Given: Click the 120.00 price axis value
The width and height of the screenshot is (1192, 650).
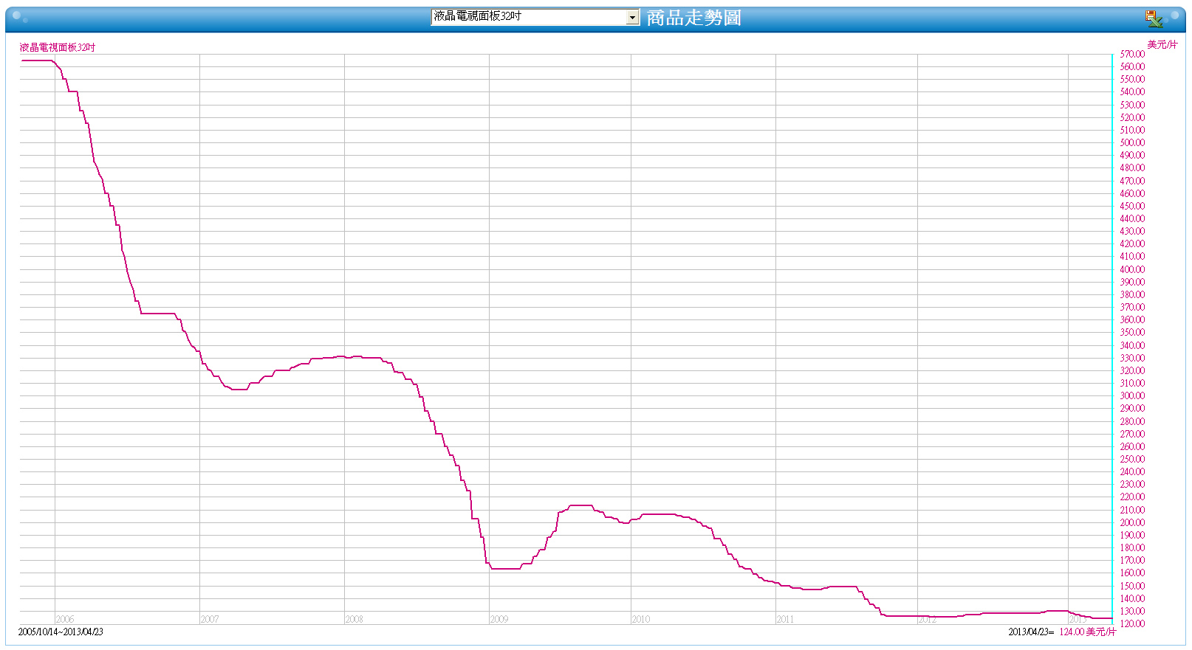Looking at the screenshot, I should 1132,623.
